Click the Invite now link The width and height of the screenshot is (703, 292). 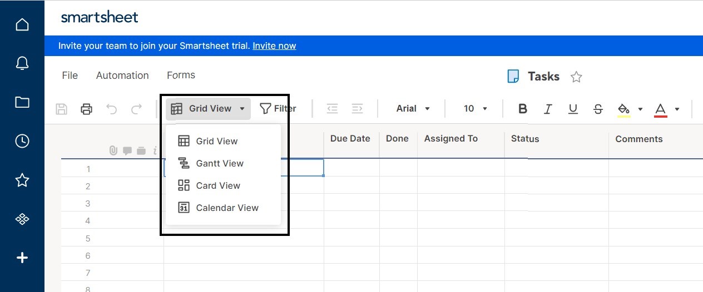(274, 46)
